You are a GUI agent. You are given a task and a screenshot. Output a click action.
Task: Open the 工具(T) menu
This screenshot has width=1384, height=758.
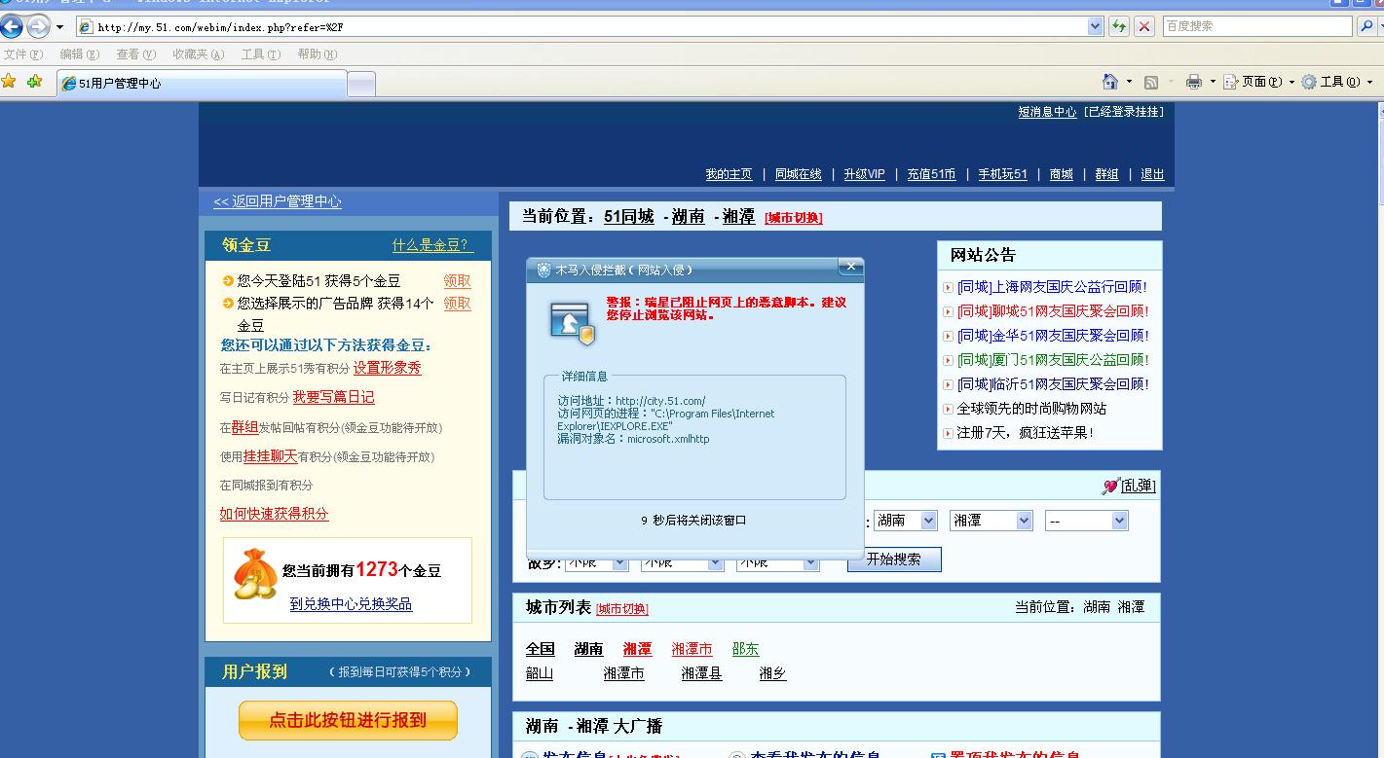click(x=261, y=54)
